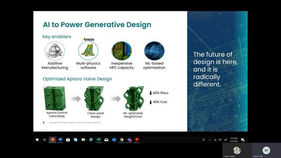Switch to PowerPoint in the taskbar
The height and width of the screenshot is (158, 281).
53,140
